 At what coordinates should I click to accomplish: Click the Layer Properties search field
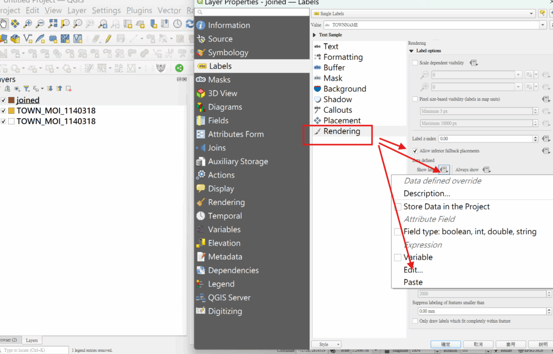pos(252,12)
